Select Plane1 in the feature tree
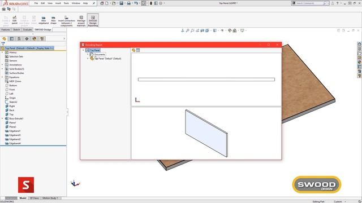The height and width of the screenshot is (203, 362). [x=12, y=123]
